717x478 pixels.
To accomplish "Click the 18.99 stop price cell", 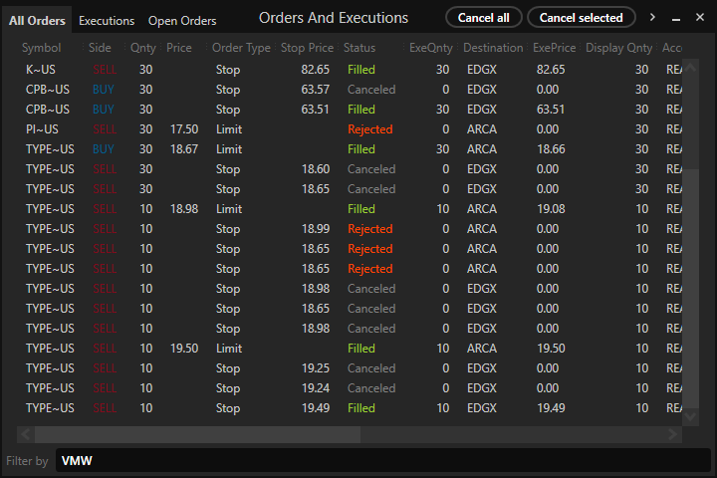I will 316,229.
